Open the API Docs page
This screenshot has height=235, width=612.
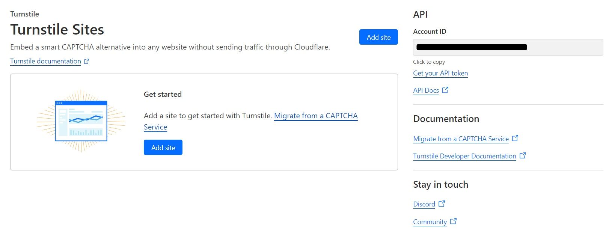click(x=425, y=90)
